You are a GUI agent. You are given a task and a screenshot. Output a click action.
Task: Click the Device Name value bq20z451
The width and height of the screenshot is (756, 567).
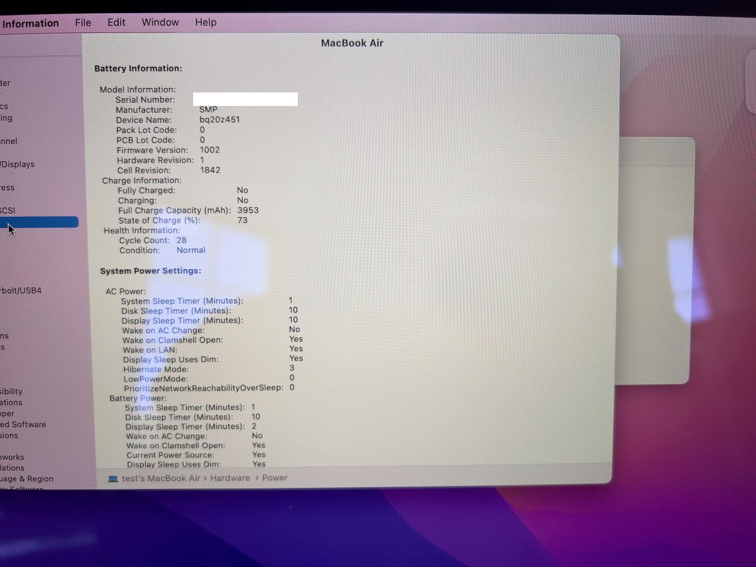coord(219,119)
